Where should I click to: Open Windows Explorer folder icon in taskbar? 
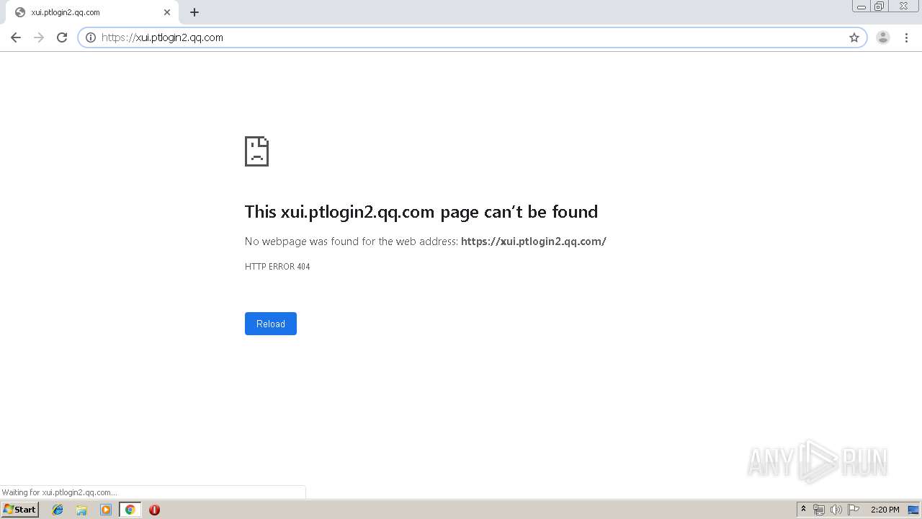click(x=81, y=510)
